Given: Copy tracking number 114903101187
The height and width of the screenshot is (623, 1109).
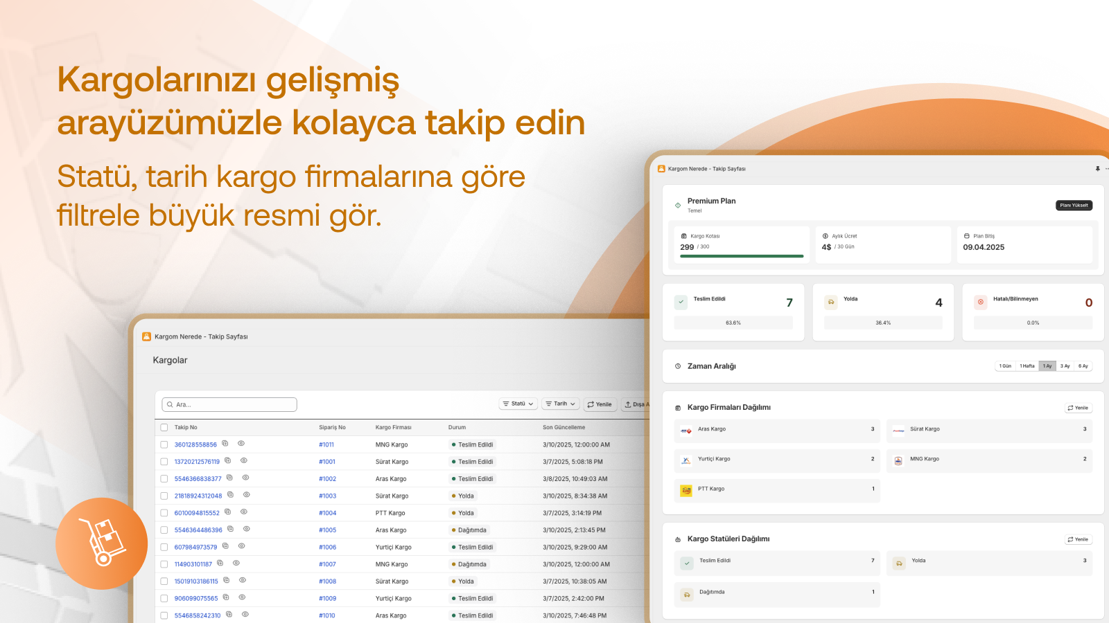Looking at the screenshot, I should coord(220,563).
